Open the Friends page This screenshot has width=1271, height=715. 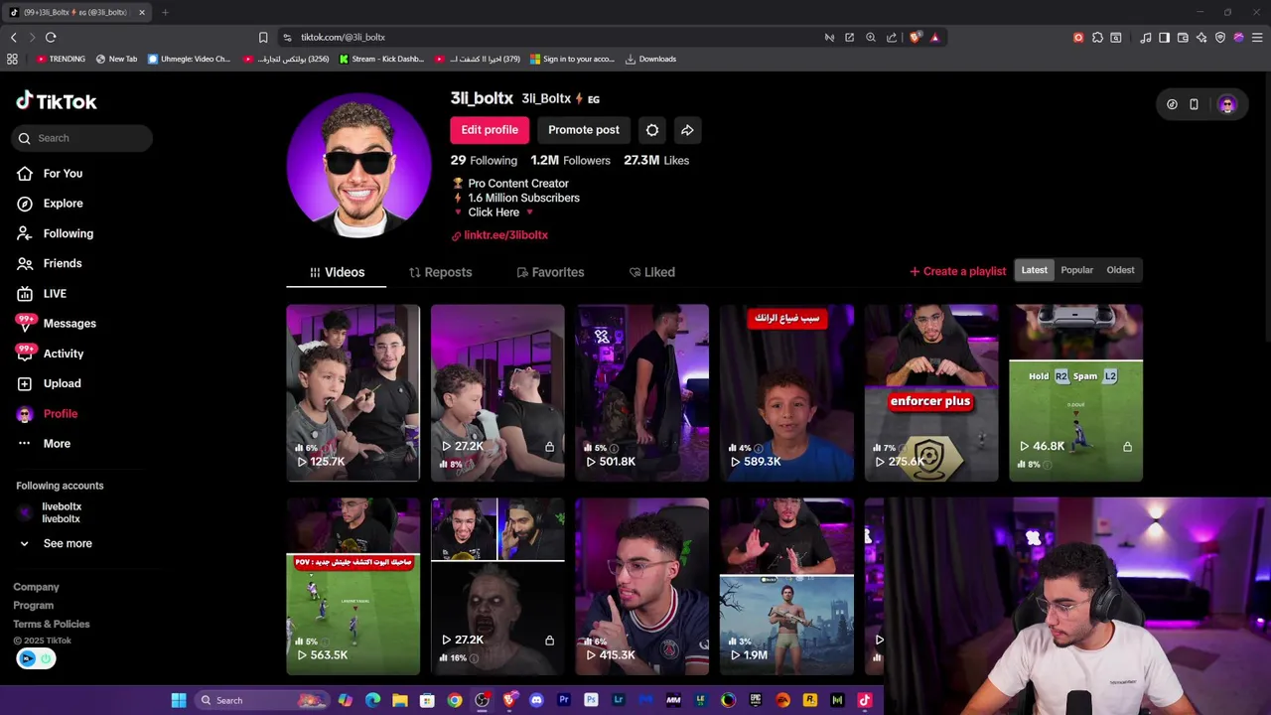tap(50, 263)
